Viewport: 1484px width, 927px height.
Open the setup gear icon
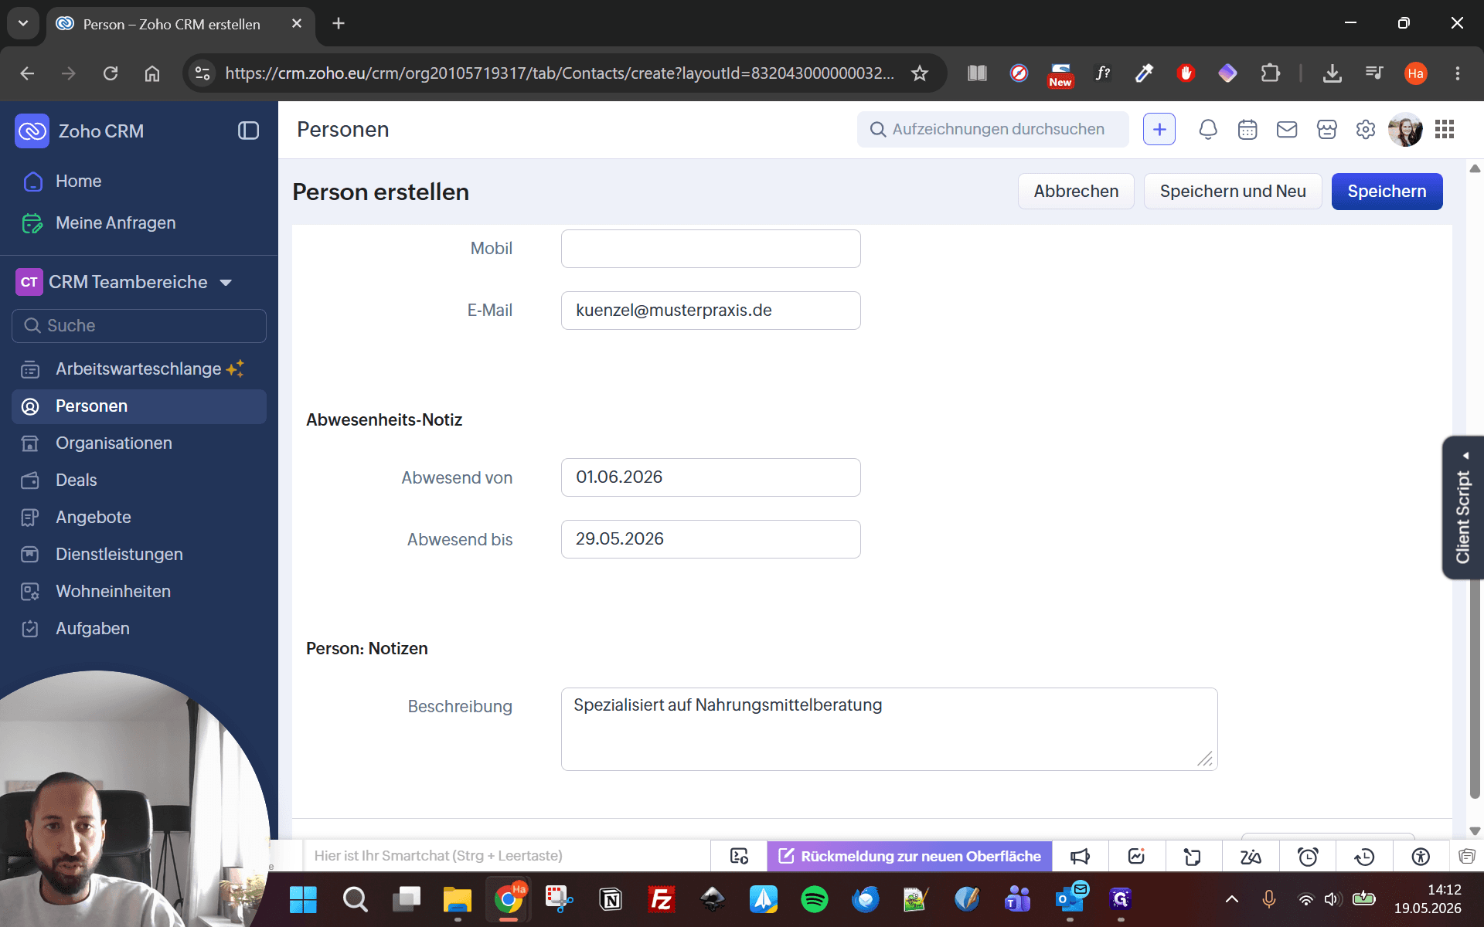1366,129
